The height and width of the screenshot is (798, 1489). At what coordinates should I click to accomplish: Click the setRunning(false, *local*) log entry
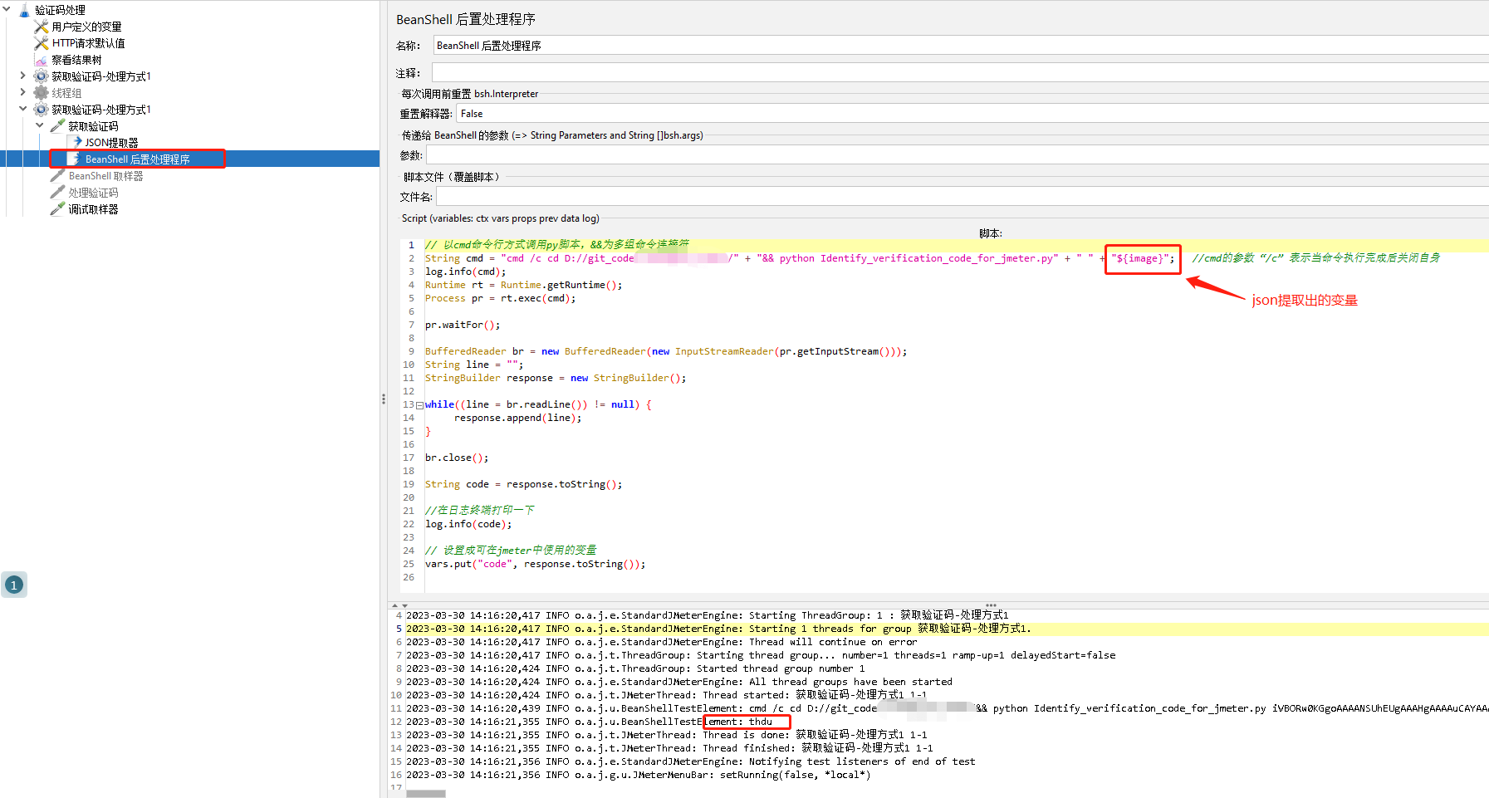639,775
